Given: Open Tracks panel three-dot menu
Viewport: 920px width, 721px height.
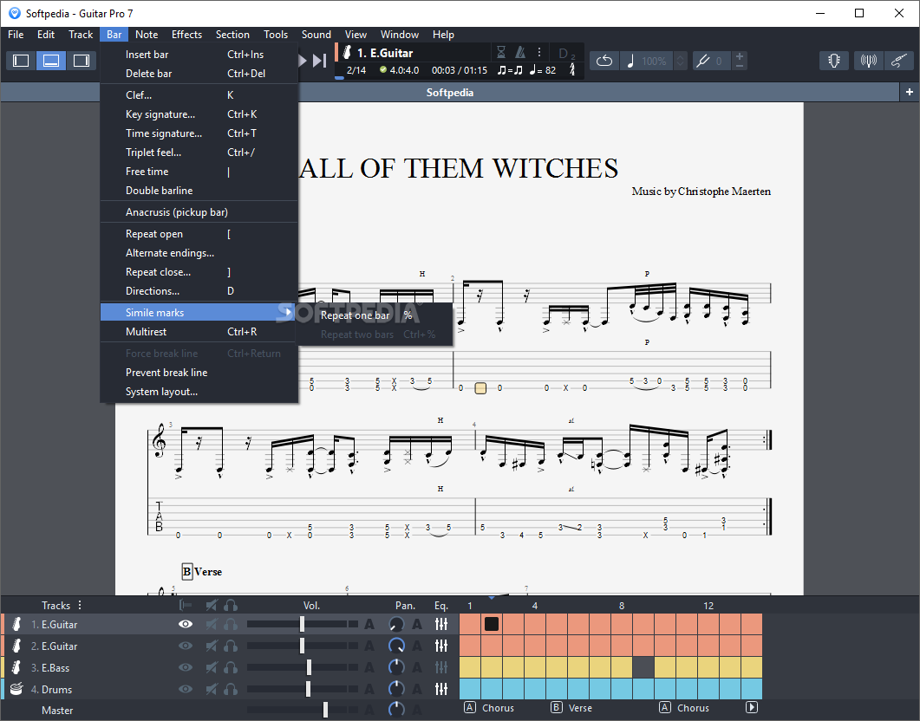Looking at the screenshot, I should pos(80,605).
